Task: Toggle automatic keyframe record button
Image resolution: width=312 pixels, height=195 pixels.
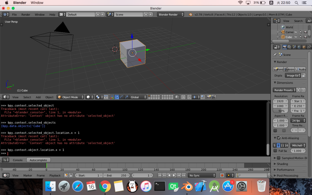Action: pyautogui.click(x=222, y=175)
